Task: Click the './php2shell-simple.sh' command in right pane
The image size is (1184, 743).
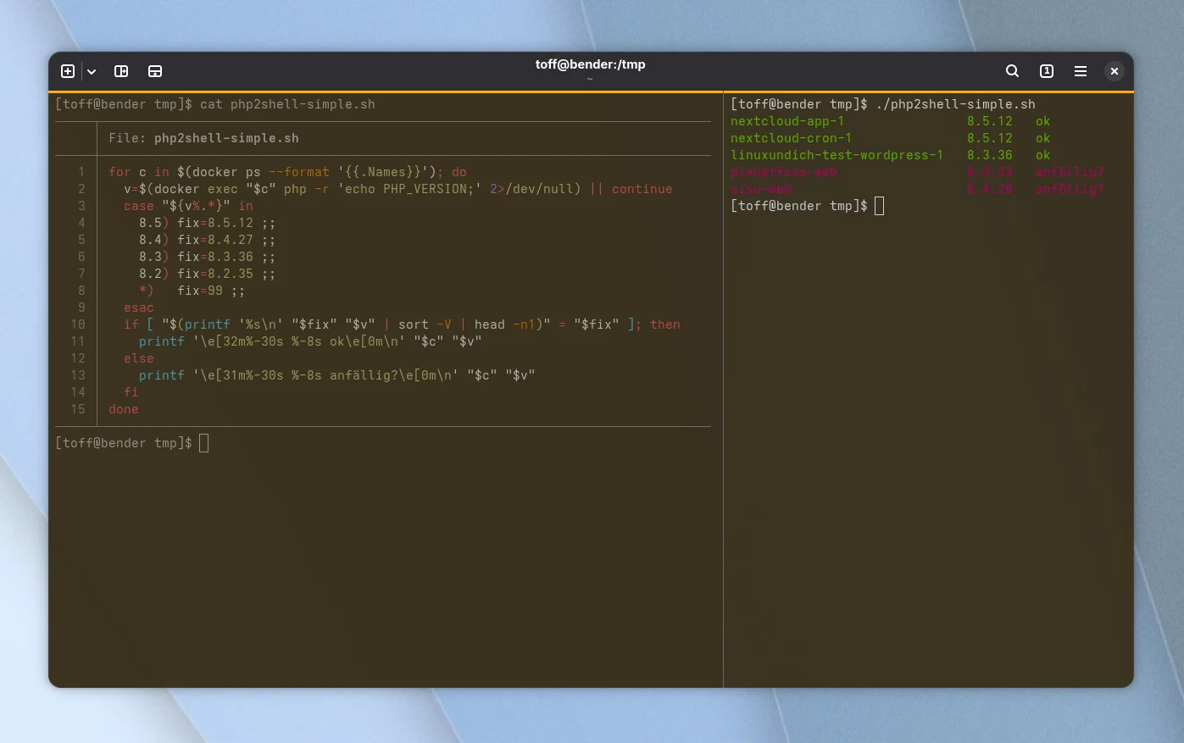Action: pyautogui.click(x=955, y=104)
